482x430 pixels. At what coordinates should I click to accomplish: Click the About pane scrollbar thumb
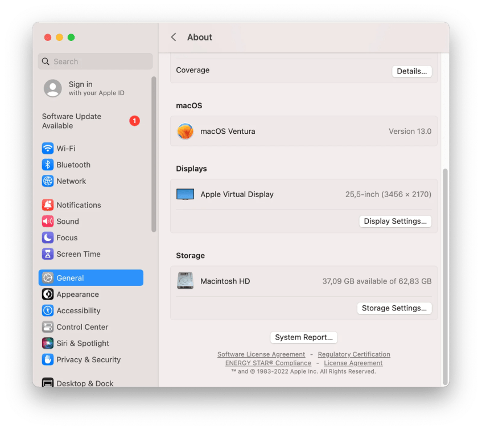click(445, 277)
